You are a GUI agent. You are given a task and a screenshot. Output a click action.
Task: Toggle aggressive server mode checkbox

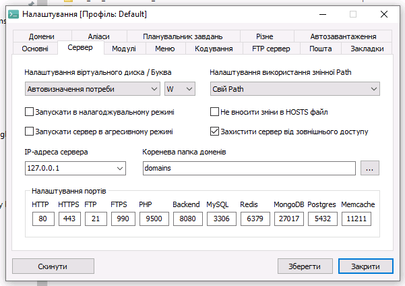pos(29,132)
